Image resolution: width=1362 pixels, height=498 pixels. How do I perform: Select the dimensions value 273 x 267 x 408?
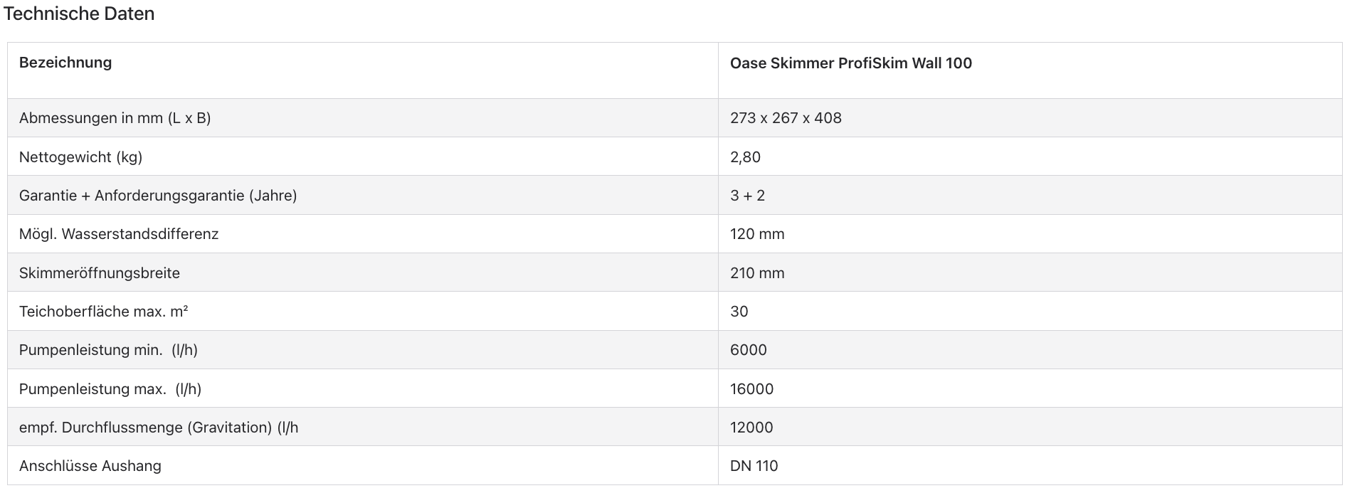click(x=785, y=118)
